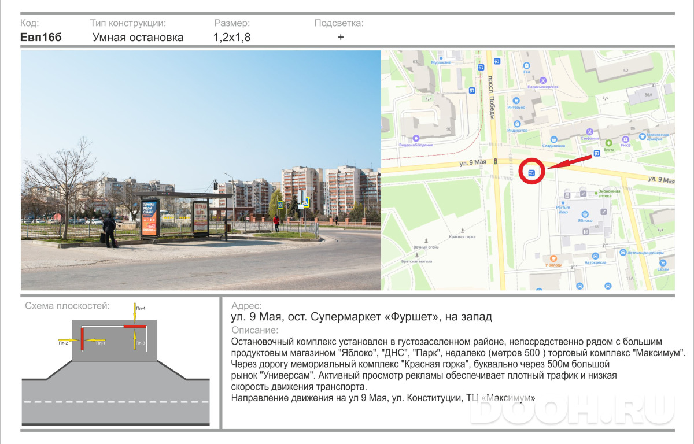Select the size value "1,2x1,8"

point(231,38)
